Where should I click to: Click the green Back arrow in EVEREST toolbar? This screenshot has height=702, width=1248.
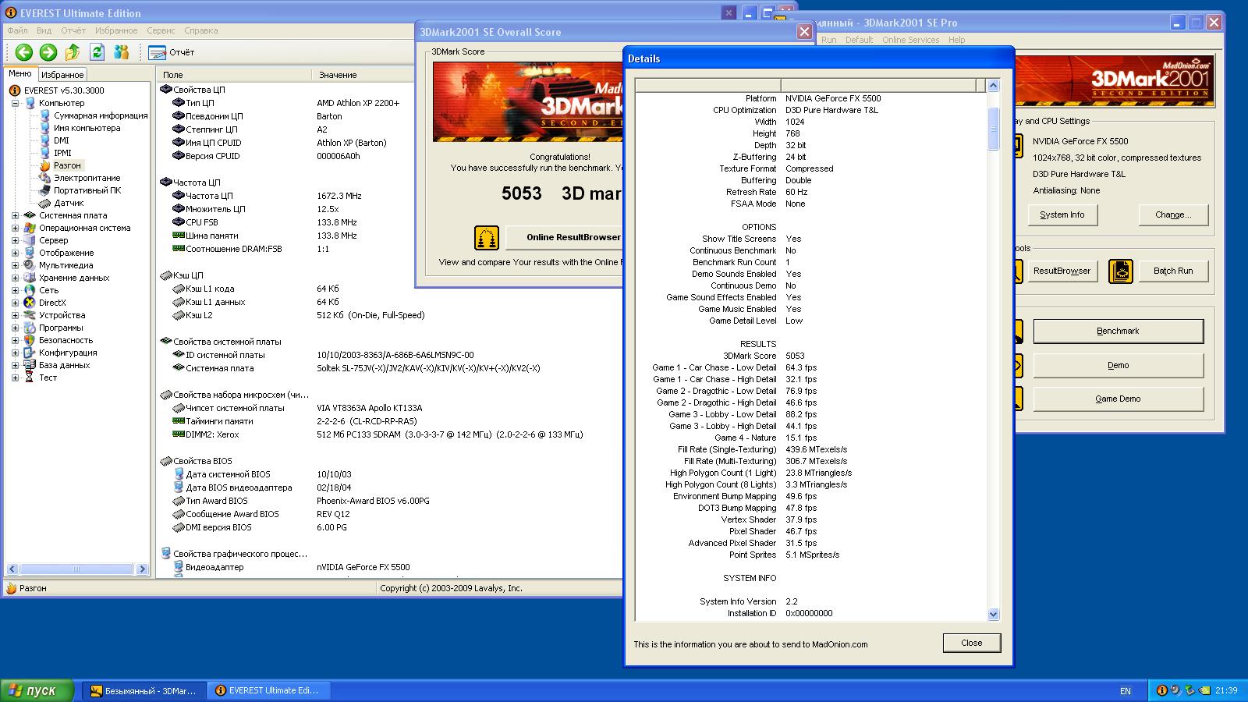(x=24, y=52)
